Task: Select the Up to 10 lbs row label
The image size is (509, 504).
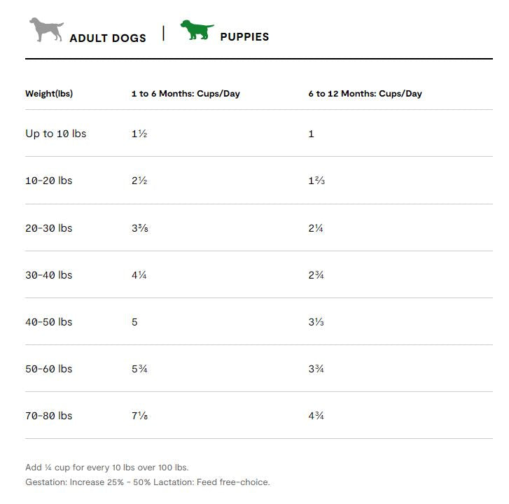Action: [x=56, y=134]
